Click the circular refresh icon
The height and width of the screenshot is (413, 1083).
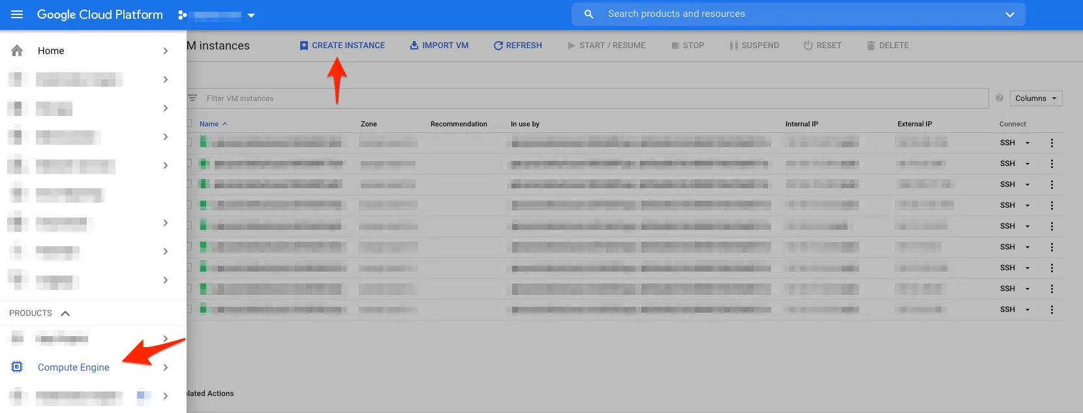(498, 46)
